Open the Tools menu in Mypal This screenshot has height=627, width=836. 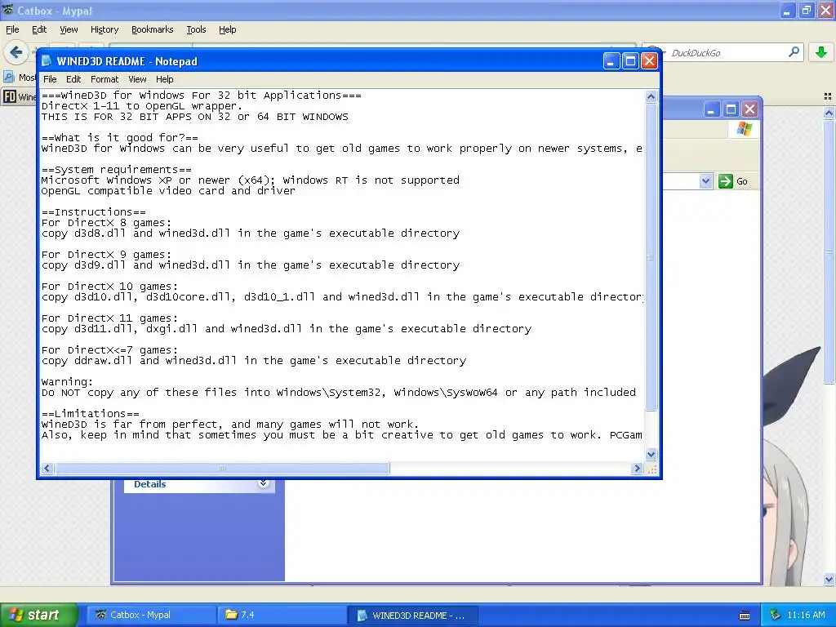coord(196,29)
